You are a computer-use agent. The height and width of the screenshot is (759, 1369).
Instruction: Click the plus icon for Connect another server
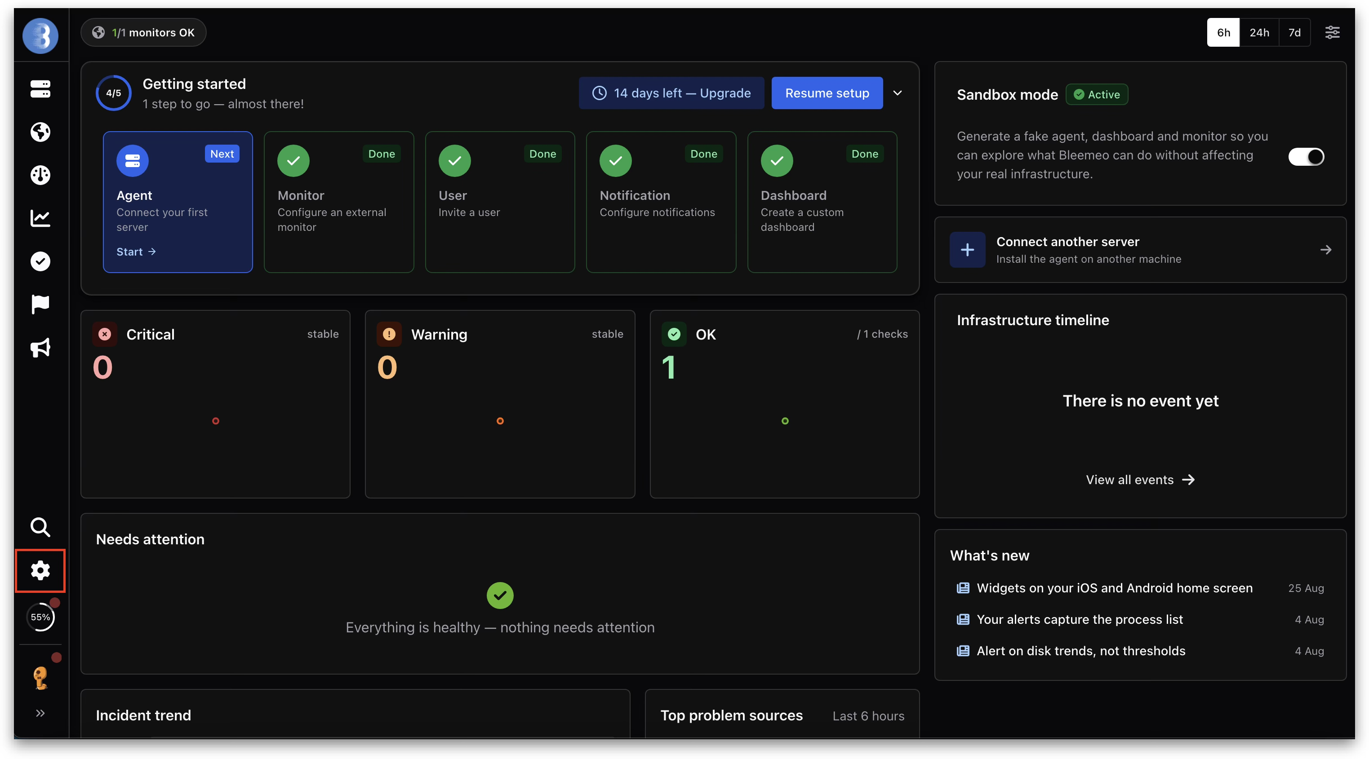(967, 250)
